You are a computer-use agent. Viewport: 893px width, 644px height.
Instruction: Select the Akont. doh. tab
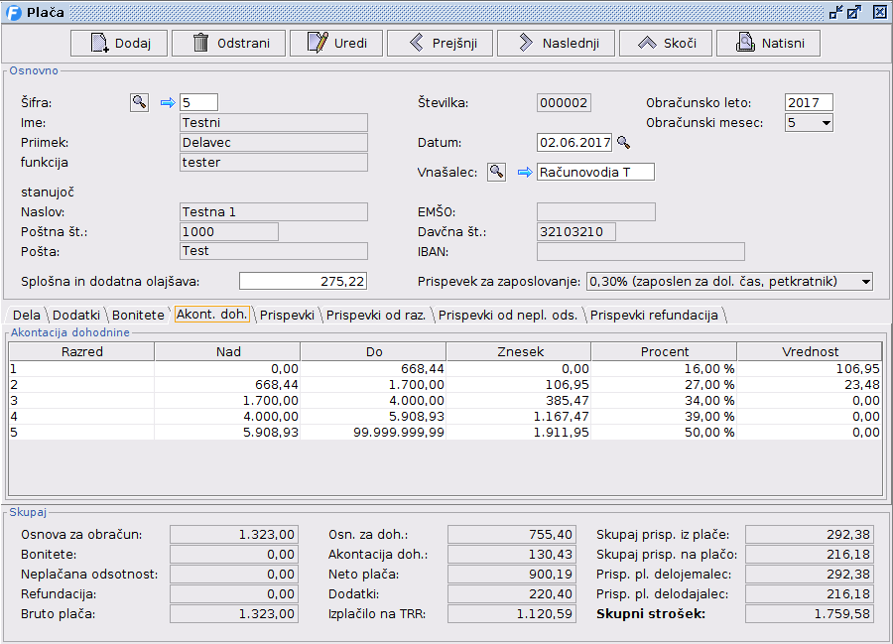point(212,315)
